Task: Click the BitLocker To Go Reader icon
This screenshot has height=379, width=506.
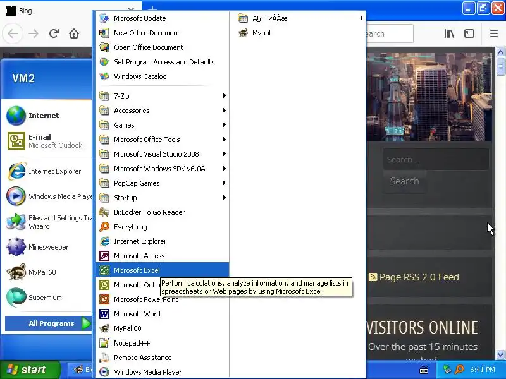Action: click(104, 212)
